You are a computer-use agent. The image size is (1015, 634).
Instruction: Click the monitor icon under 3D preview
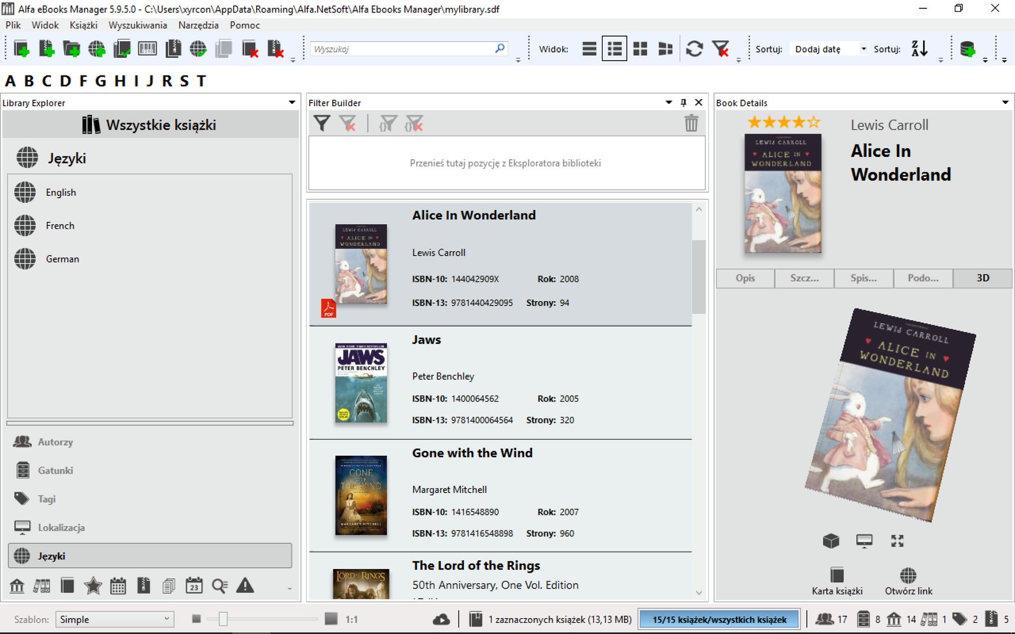pos(865,541)
